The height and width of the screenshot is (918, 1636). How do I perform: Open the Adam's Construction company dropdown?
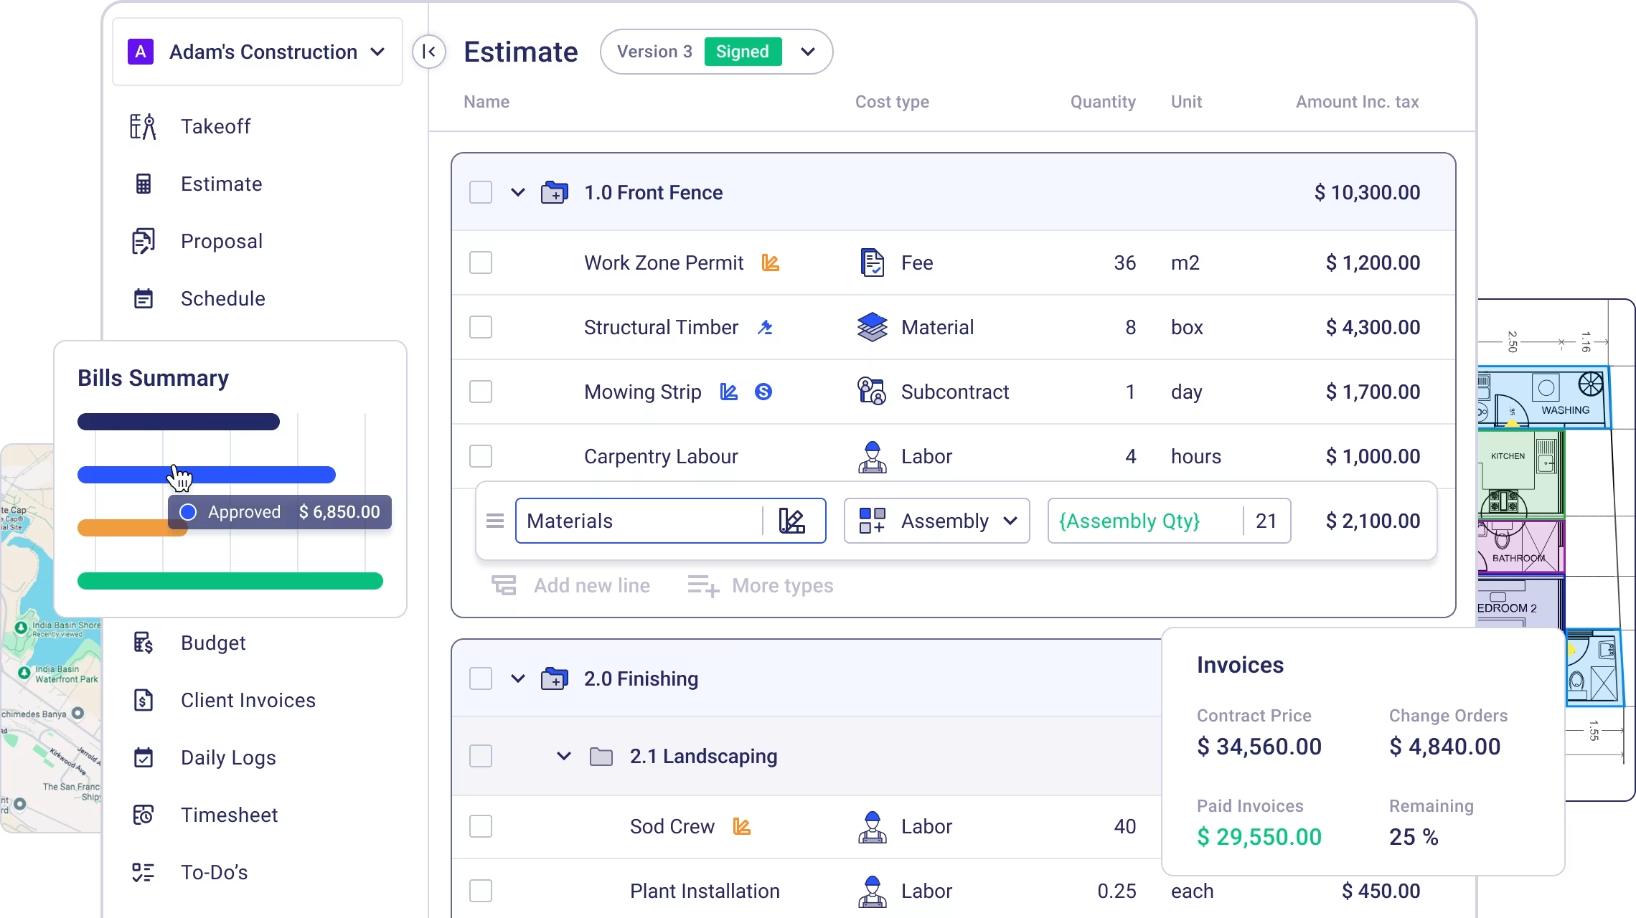tap(258, 52)
